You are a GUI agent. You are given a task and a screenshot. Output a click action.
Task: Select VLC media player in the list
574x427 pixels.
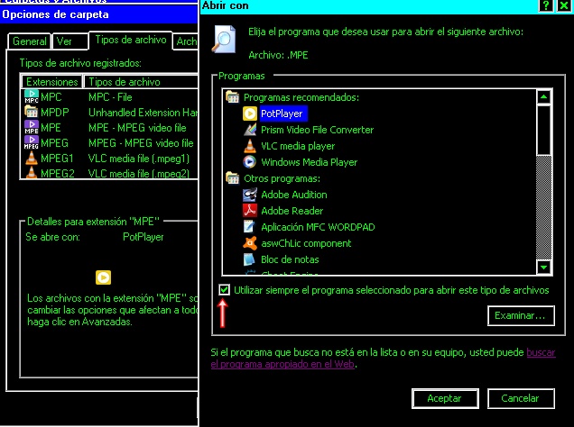point(298,146)
